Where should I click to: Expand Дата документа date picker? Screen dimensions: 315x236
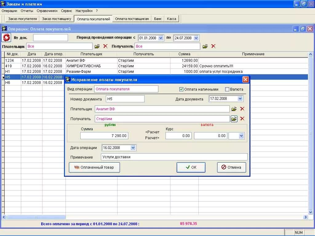click(240, 99)
